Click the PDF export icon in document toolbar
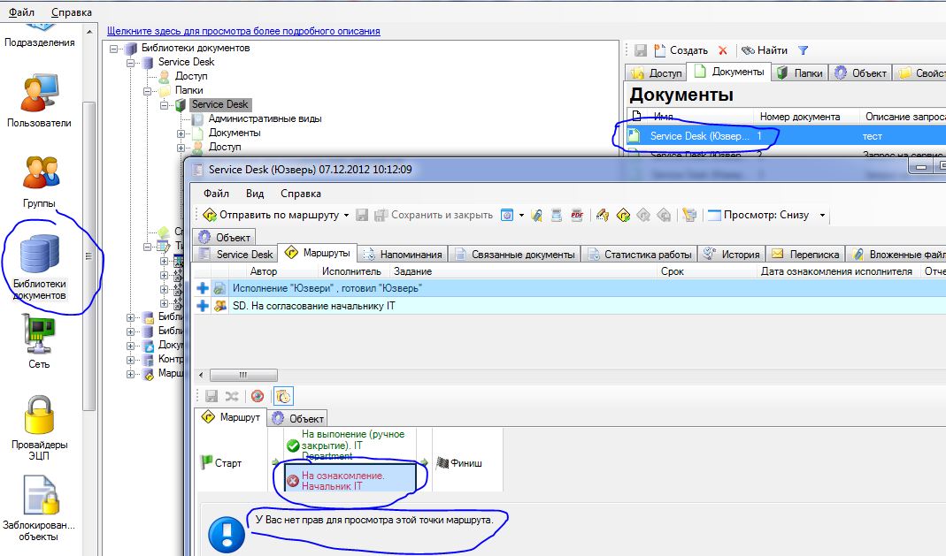This screenshot has height=556, width=946. click(x=577, y=215)
